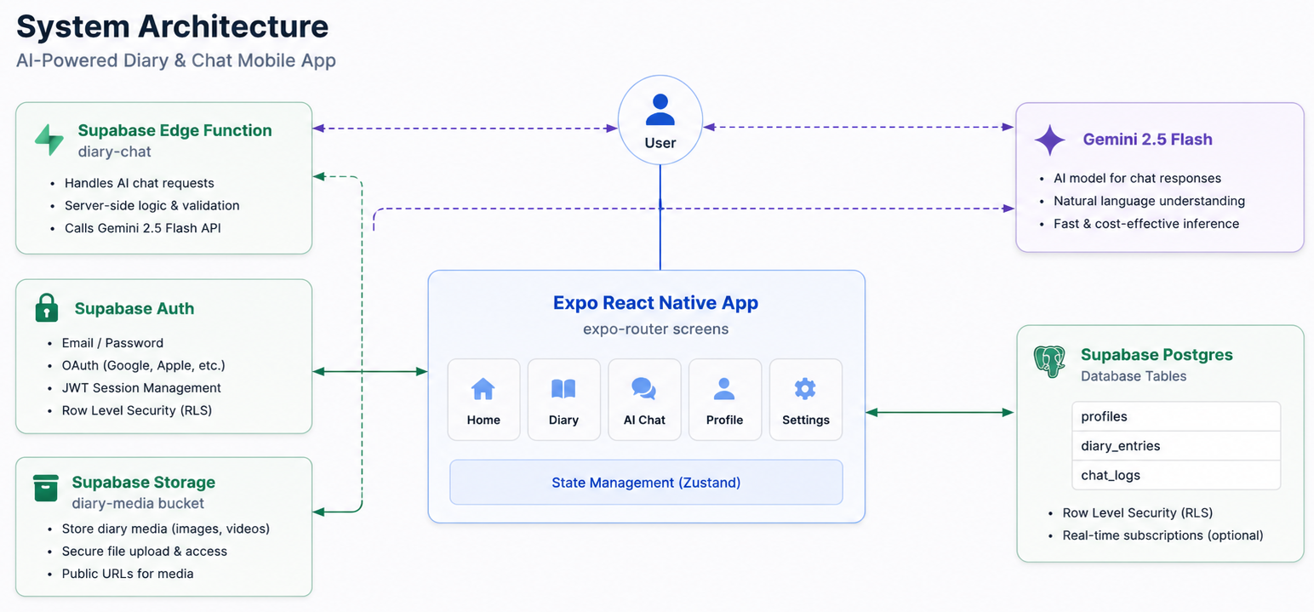Click the diary-chat function name

pos(114,152)
